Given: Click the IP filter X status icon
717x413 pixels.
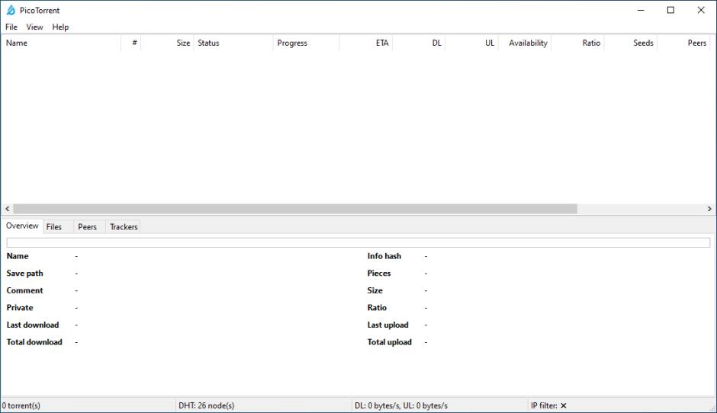Looking at the screenshot, I should [x=563, y=405].
